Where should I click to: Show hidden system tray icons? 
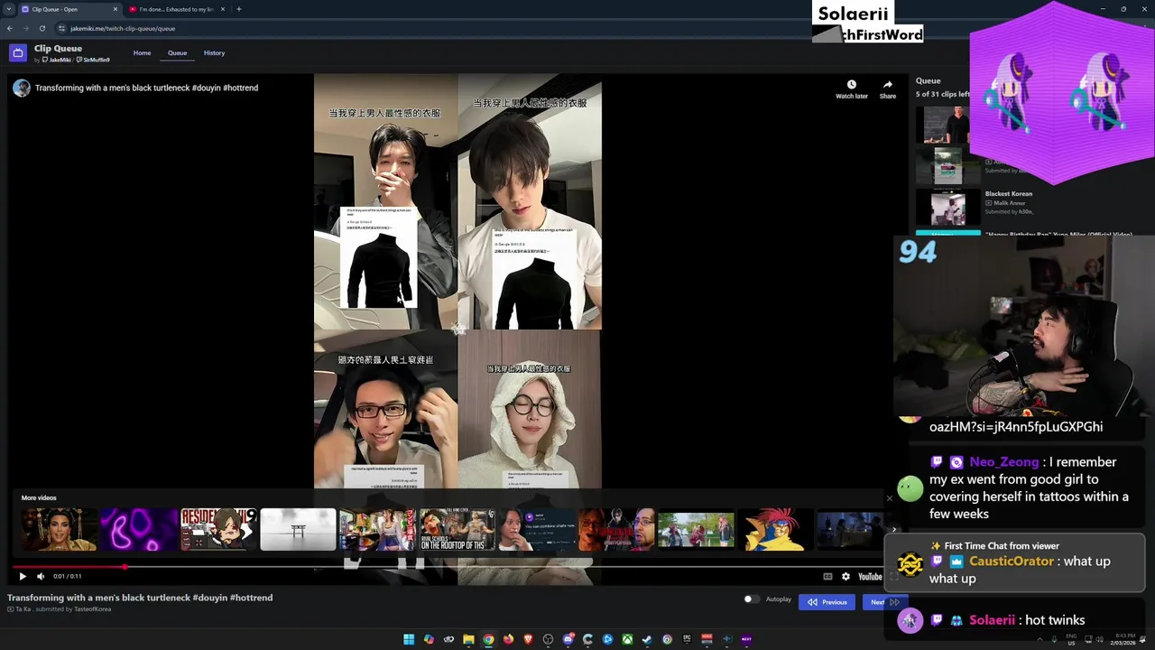pos(1039,639)
